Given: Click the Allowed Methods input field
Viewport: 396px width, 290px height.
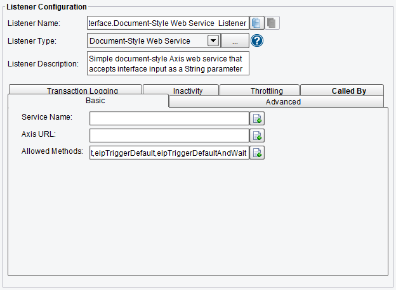Looking at the screenshot, I should point(169,153).
